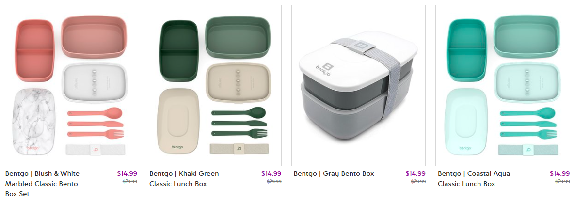
Task: Open the Coastal Aqua lunch box product image
Action: pyautogui.click(x=502, y=85)
